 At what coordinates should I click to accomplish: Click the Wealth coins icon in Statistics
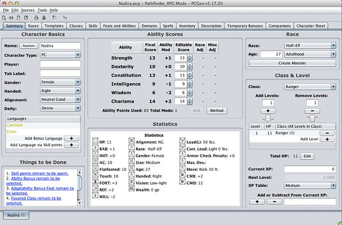point(132,189)
